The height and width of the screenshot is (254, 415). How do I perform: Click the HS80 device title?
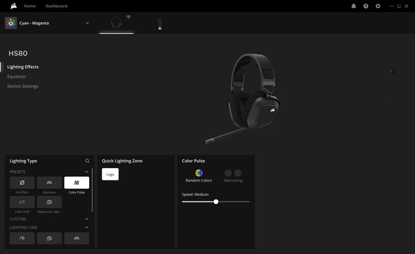[x=18, y=53]
